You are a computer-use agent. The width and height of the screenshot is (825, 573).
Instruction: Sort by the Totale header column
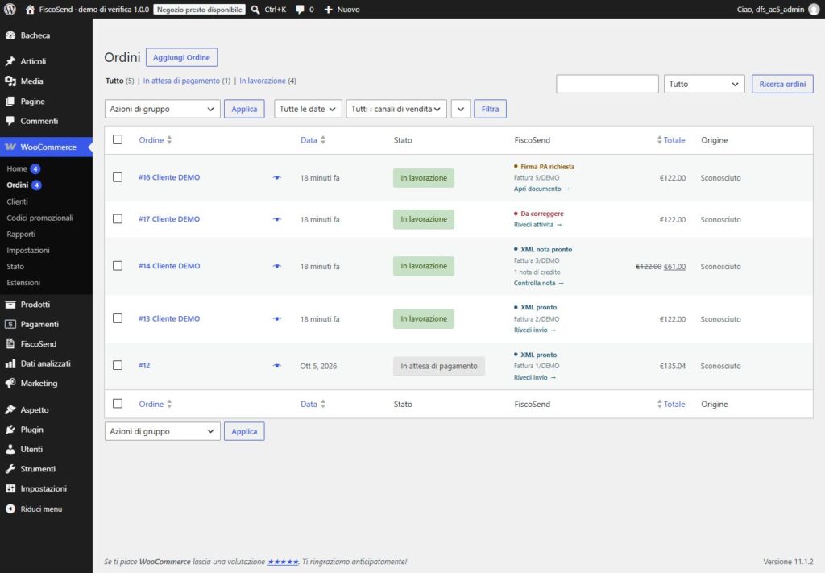[x=671, y=140]
